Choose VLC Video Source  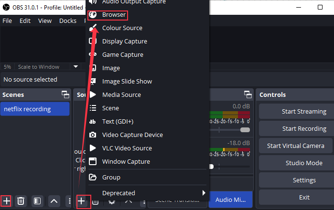coord(147,148)
